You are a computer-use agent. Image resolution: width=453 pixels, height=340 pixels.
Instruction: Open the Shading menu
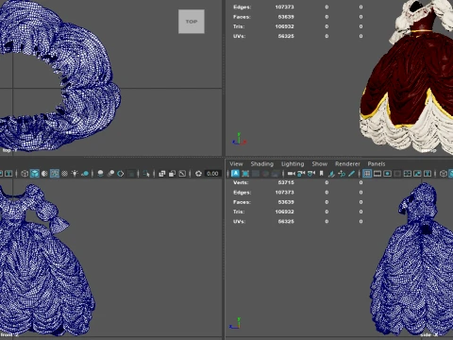point(261,163)
